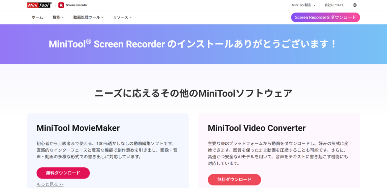Click Screen Recorderをダウンロード button
This screenshot has height=188, width=387.
click(325, 17)
